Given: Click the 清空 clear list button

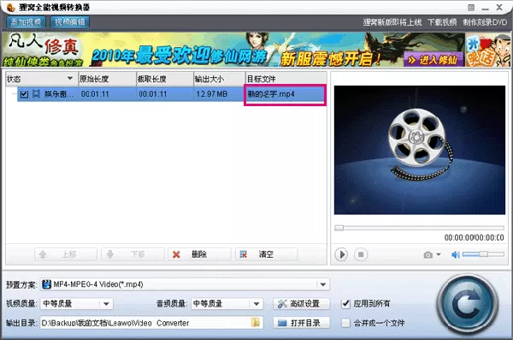Looking at the screenshot, I should click(x=266, y=254).
